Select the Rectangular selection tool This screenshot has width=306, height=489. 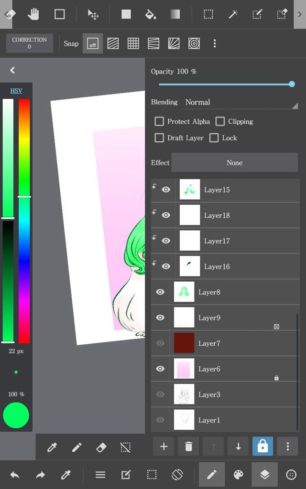(x=208, y=14)
